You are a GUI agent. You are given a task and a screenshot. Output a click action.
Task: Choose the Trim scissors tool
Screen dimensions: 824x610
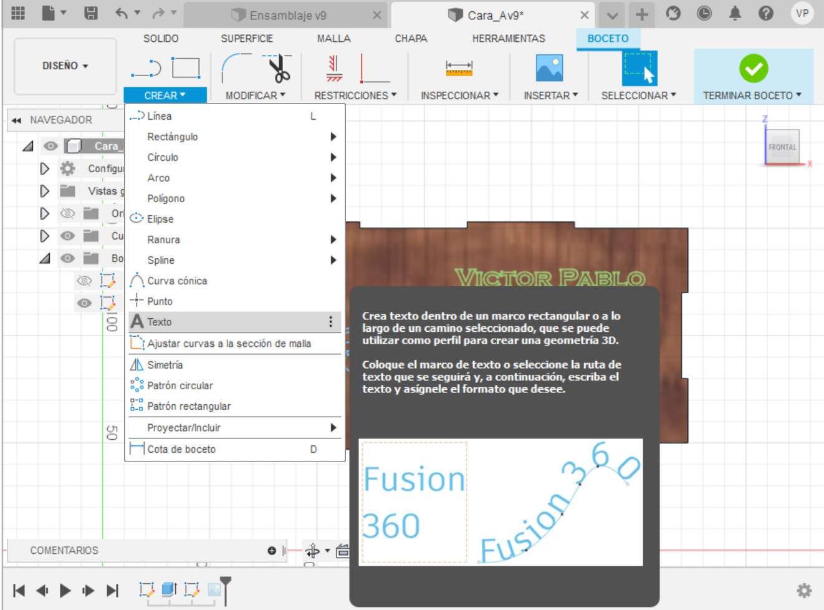pyautogui.click(x=278, y=68)
